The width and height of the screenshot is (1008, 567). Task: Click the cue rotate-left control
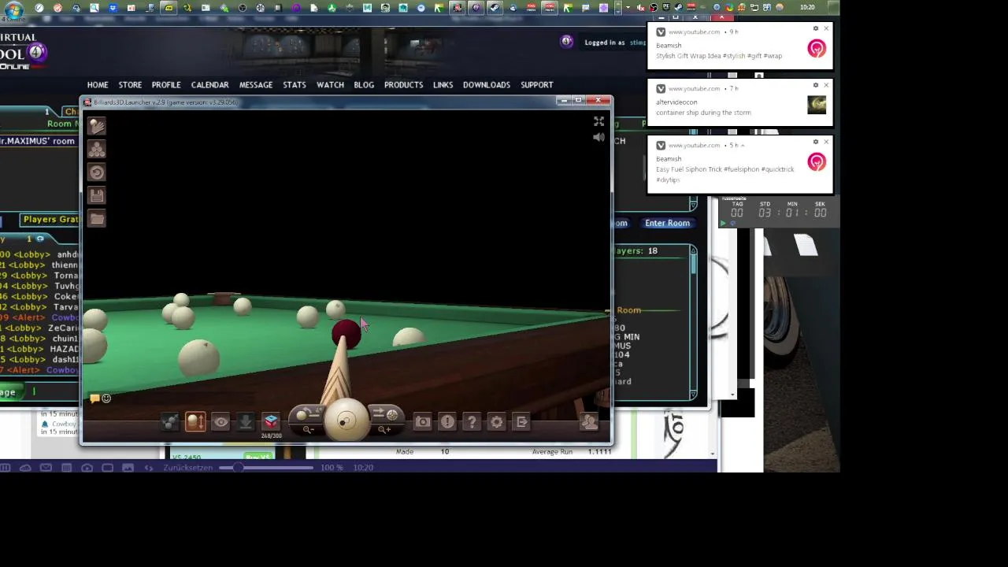coord(307,415)
